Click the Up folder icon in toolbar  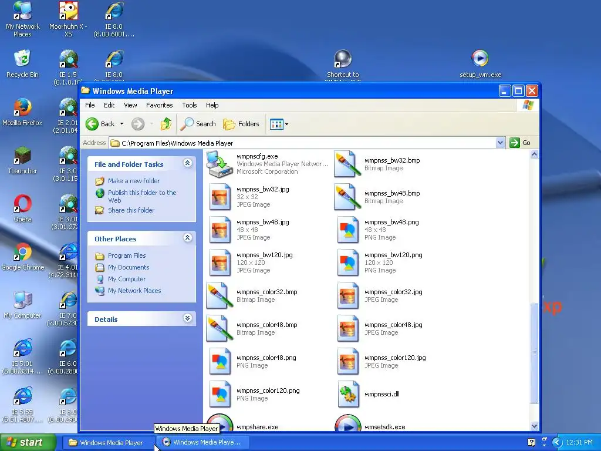click(x=166, y=124)
